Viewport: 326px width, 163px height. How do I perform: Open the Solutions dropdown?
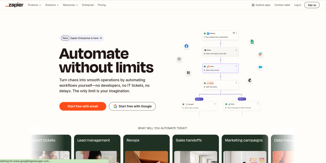(52, 5)
